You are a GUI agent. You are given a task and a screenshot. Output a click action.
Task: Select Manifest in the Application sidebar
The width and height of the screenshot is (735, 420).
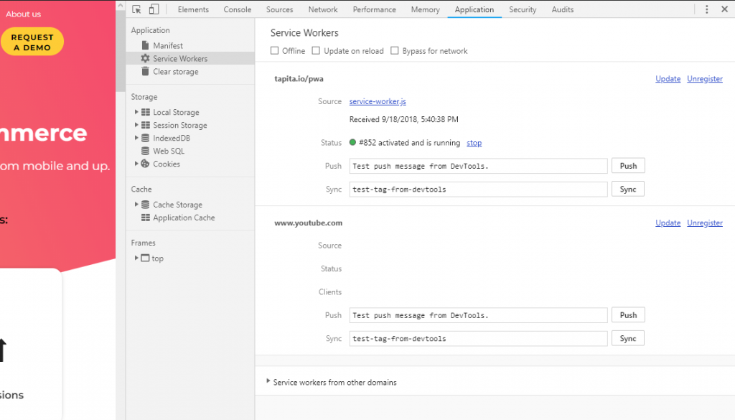click(167, 46)
